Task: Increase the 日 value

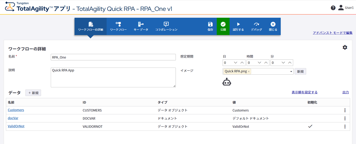Action: click(242, 63)
